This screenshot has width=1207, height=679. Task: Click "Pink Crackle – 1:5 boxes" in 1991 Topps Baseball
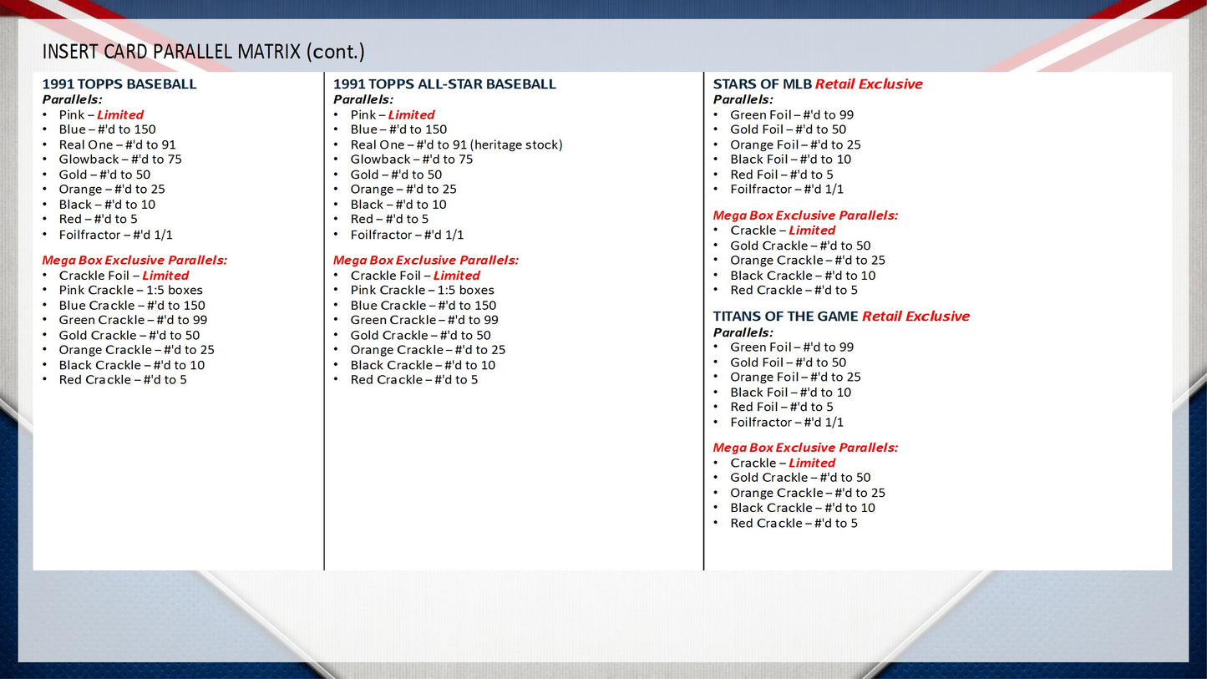coord(131,291)
